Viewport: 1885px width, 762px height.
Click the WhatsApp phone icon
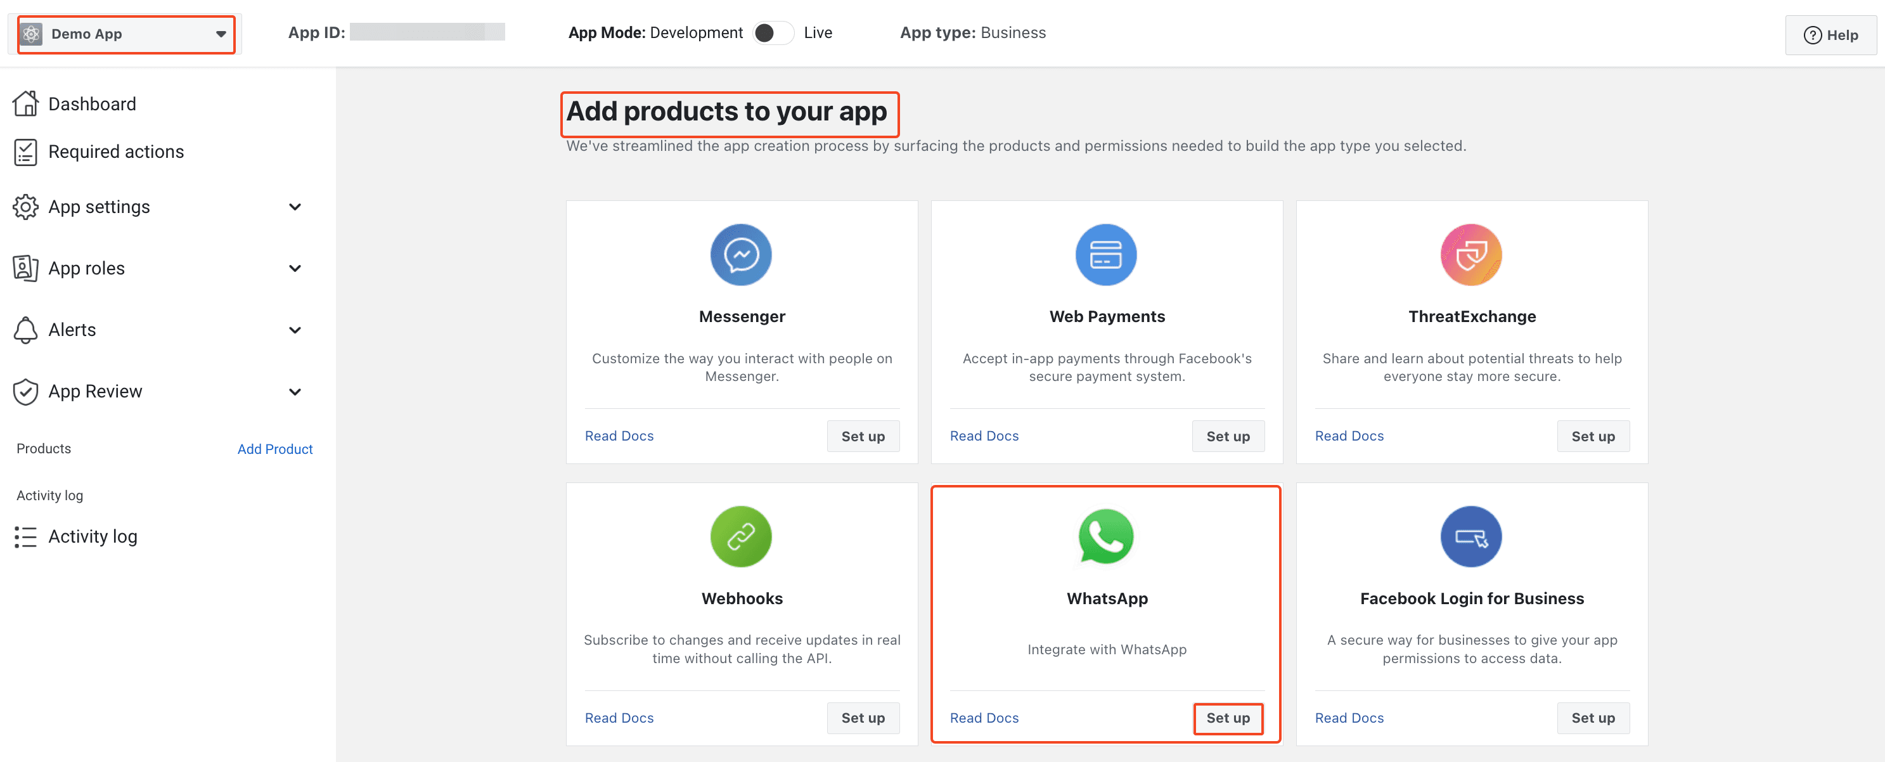pos(1105,536)
